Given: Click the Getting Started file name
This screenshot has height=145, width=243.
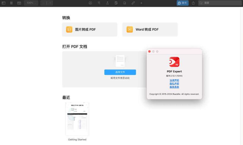Looking at the screenshot, I should click(77, 140).
